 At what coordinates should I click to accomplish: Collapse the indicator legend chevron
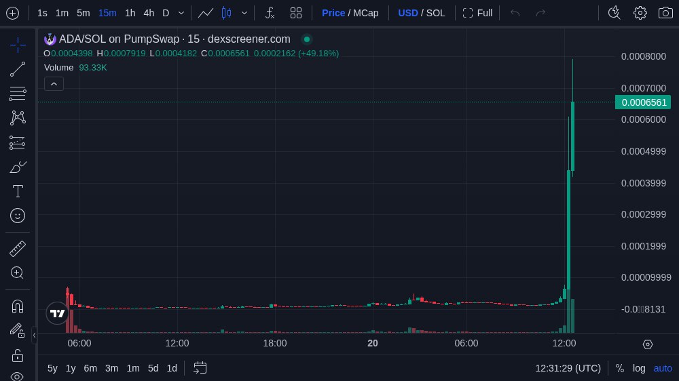click(54, 83)
